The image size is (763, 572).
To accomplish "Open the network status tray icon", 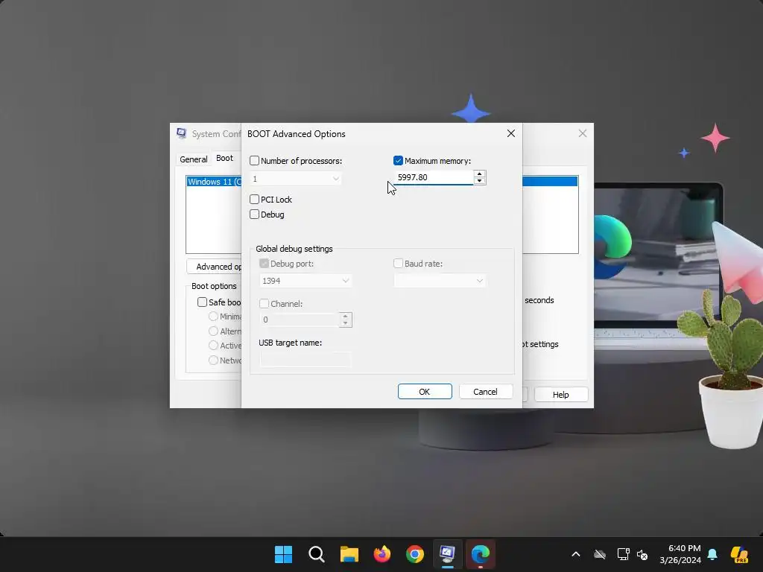I will pos(624,554).
